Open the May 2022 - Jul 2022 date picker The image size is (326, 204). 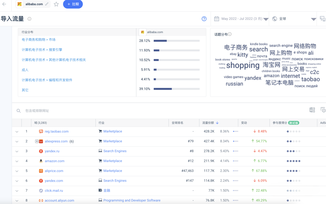tap(241, 19)
